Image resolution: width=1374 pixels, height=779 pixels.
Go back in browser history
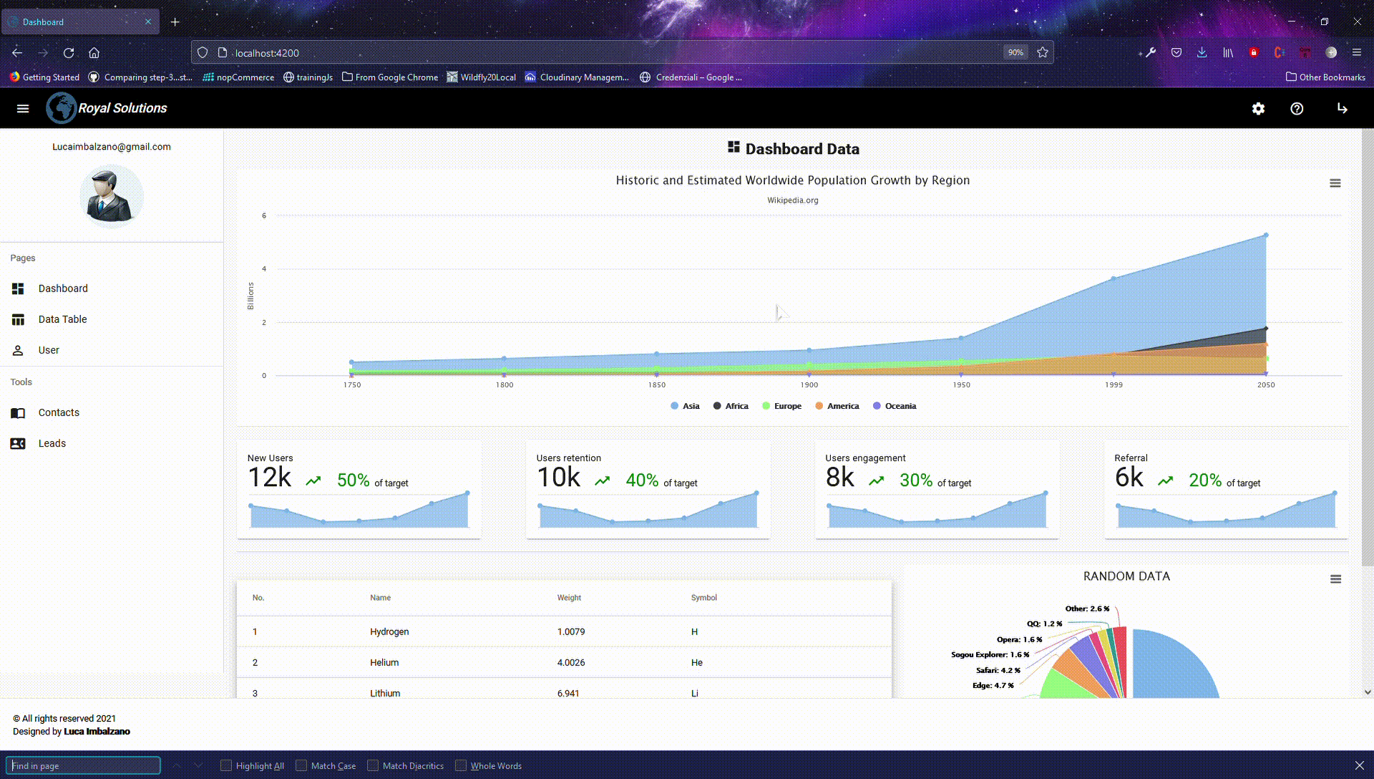click(x=17, y=52)
